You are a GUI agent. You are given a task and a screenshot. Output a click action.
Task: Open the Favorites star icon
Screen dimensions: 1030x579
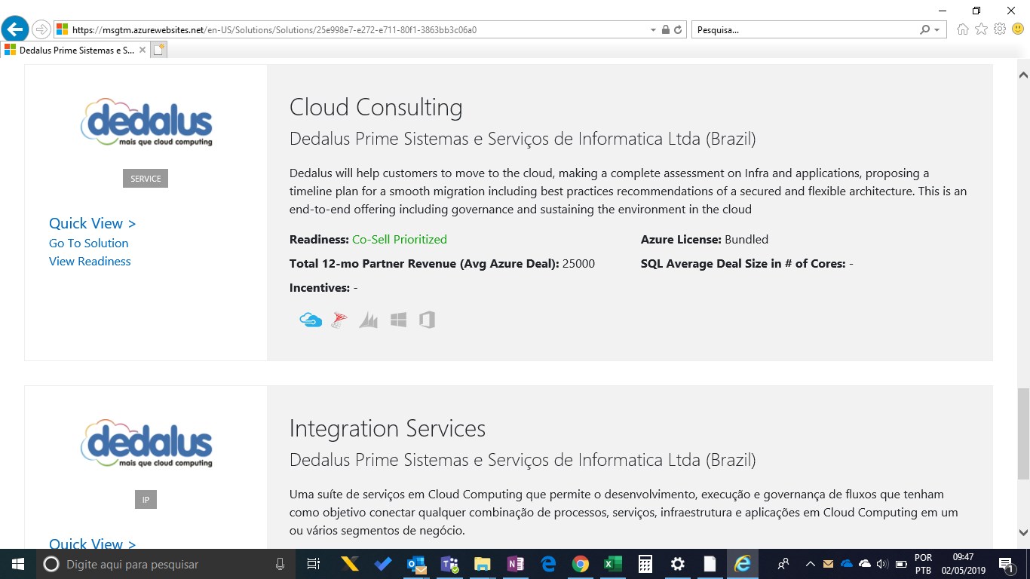(x=981, y=29)
